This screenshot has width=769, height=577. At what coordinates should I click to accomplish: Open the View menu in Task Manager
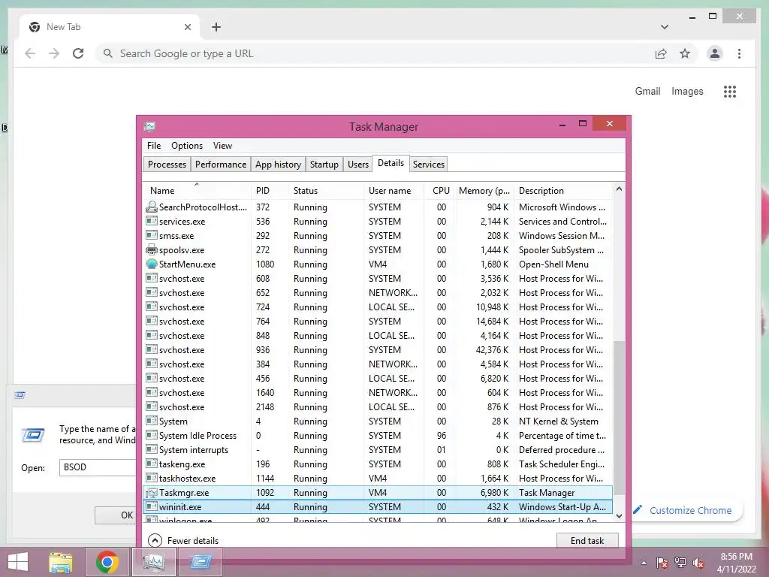tap(222, 146)
